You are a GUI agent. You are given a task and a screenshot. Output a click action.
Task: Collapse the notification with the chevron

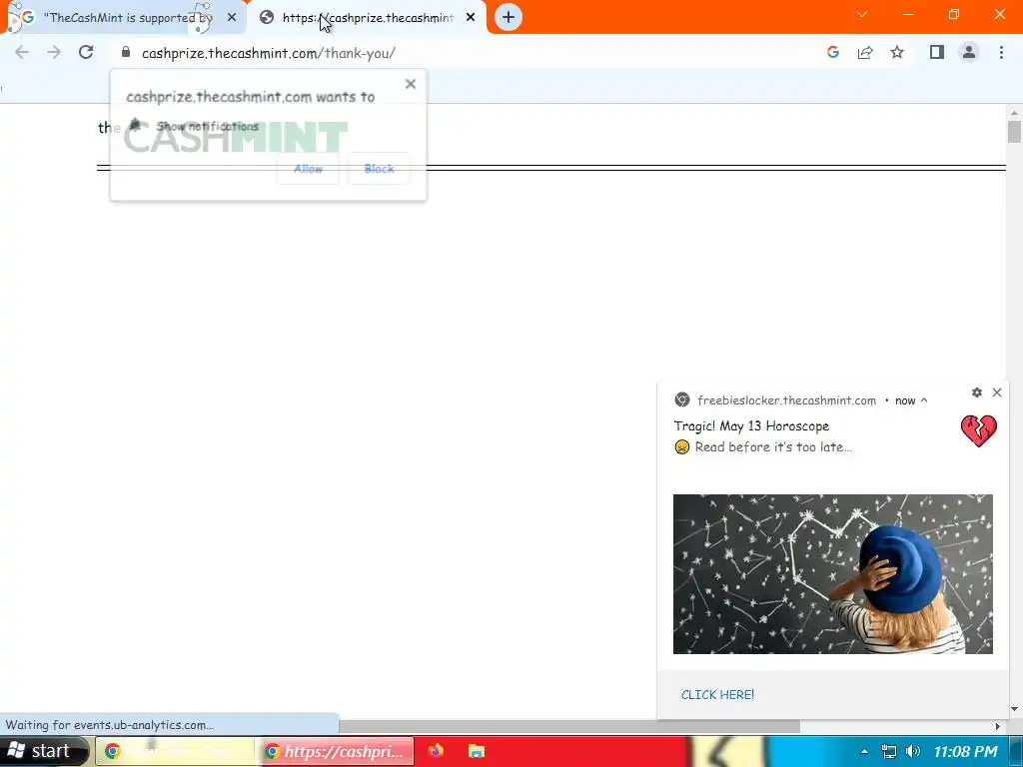924,400
